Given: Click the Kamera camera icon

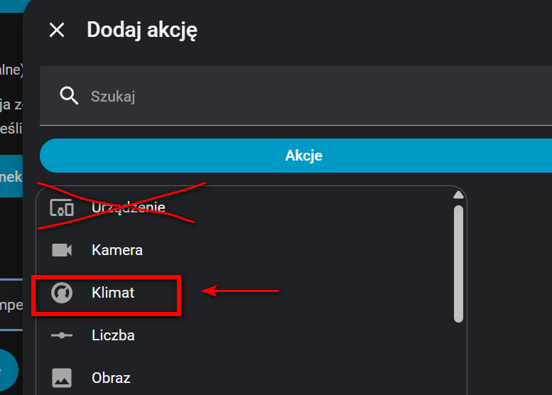Looking at the screenshot, I should coord(62,250).
